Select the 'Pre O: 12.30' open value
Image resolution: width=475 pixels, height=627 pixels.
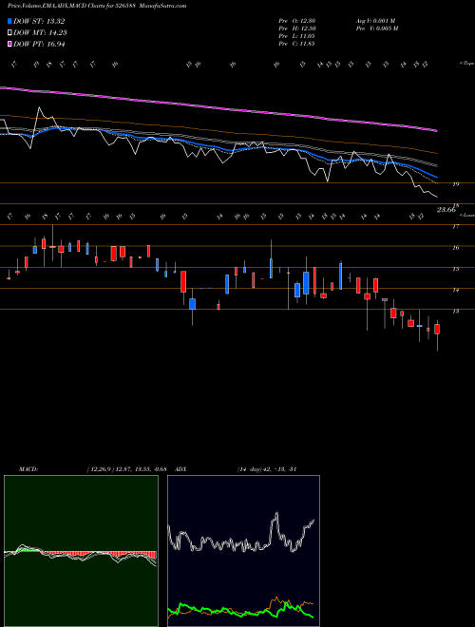click(297, 21)
